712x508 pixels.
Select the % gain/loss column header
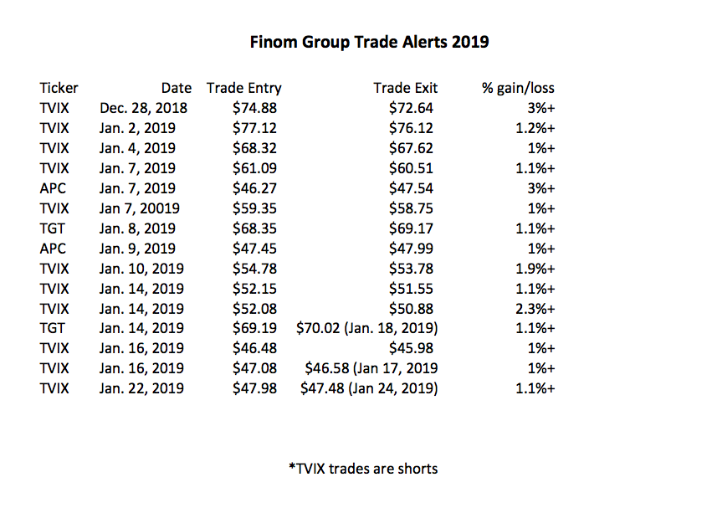pos(518,88)
